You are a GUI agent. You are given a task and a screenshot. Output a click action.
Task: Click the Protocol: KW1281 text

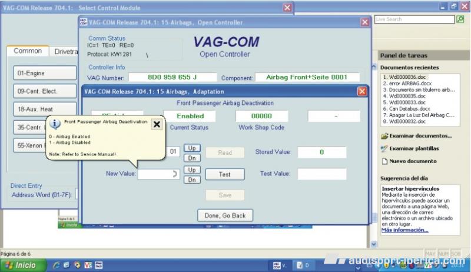click(x=110, y=54)
